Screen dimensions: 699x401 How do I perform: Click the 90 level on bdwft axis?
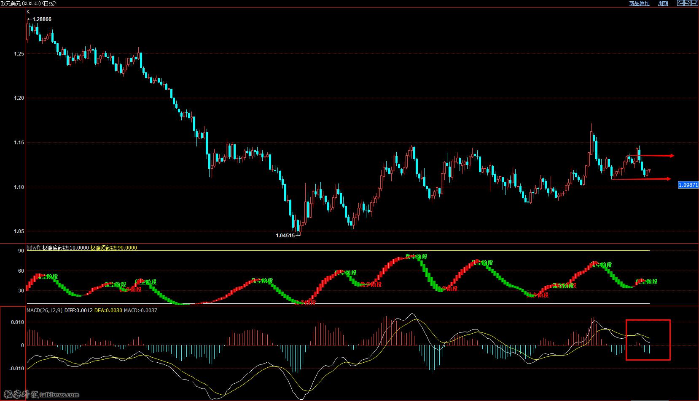click(x=21, y=251)
